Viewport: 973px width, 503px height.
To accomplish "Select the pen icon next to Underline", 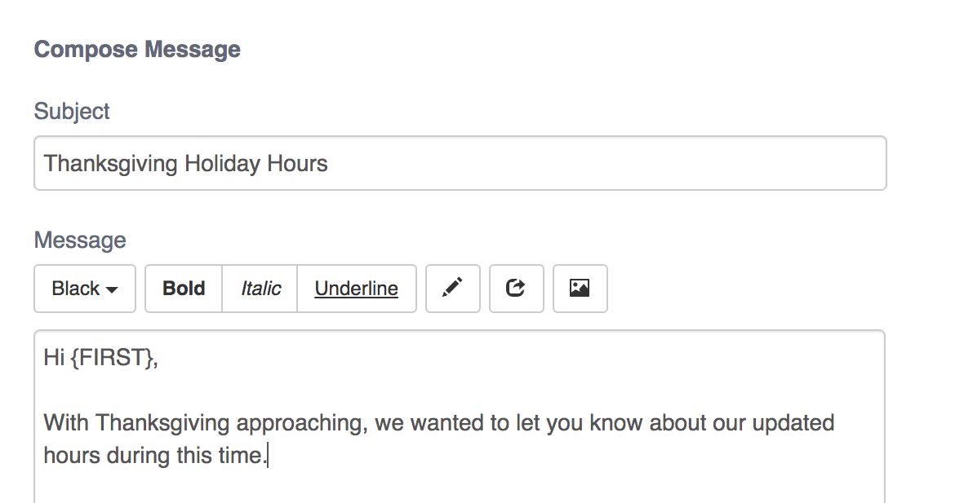I will click(452, 288).
